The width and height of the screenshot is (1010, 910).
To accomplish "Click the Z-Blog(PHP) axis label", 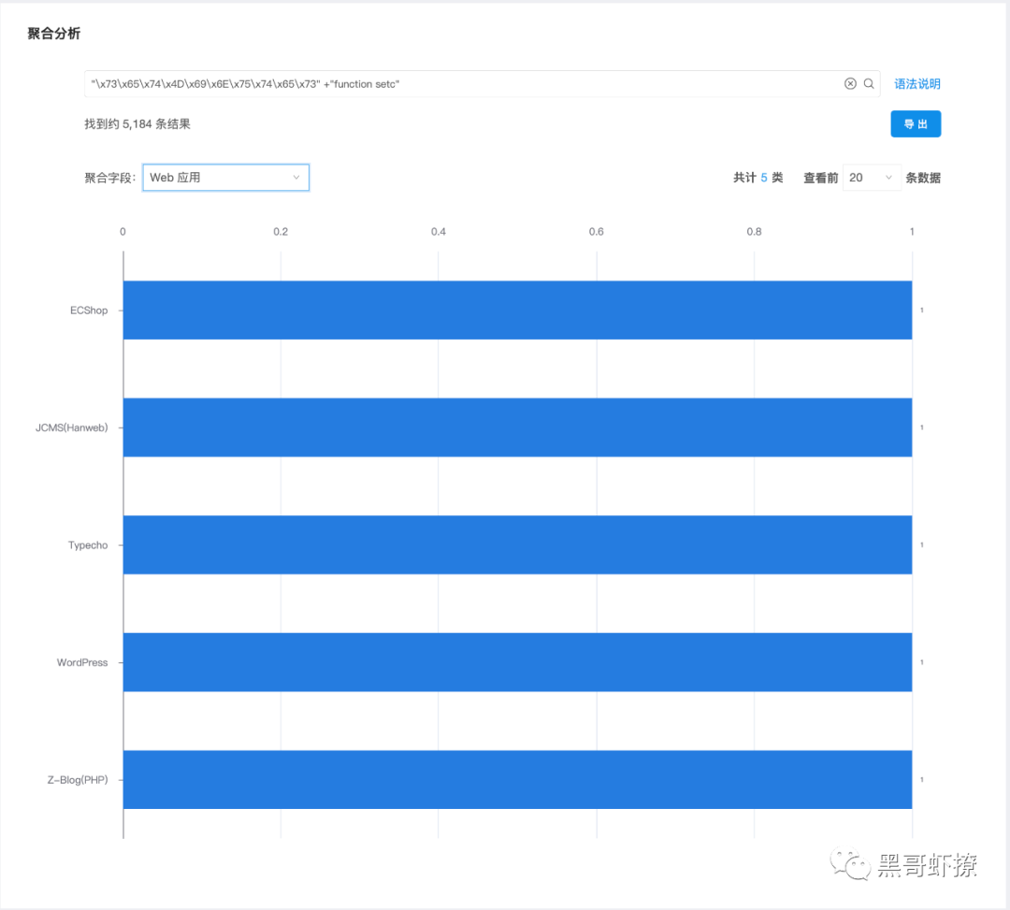I will 78,780.
